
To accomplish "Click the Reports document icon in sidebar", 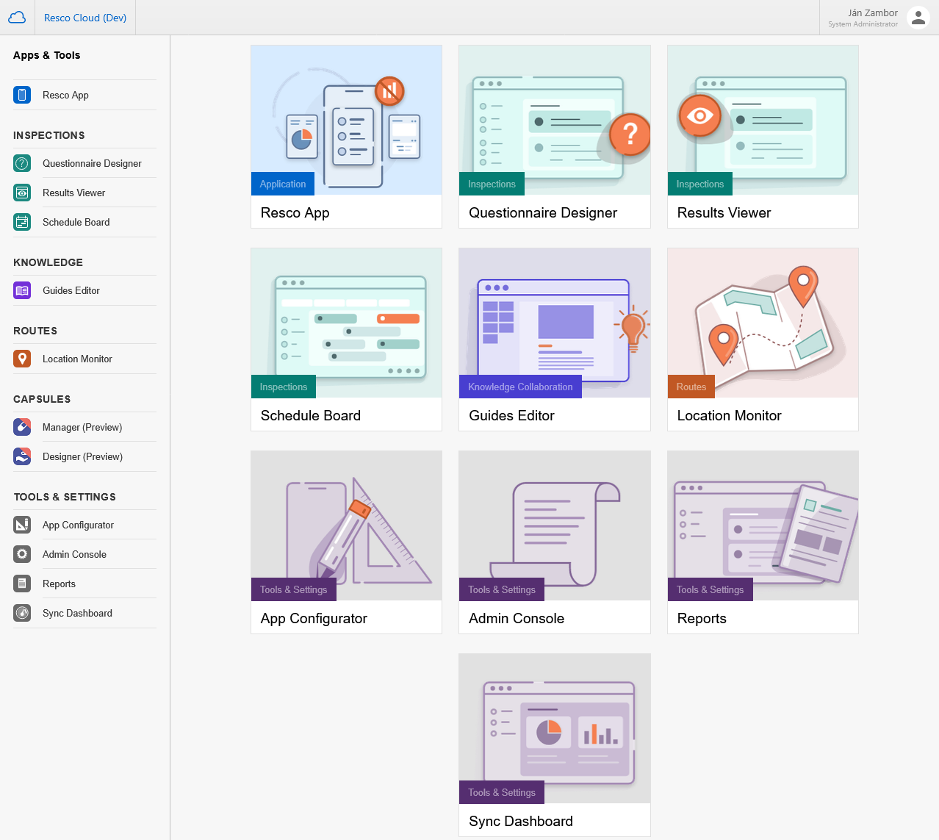I will tap(22, 584).
